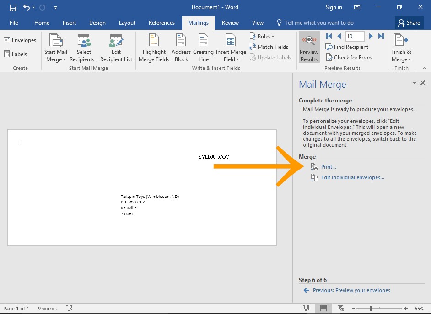Open the Design tab
Image resolution: width=431 pixels, height=314 pixels.
(97, 23)
